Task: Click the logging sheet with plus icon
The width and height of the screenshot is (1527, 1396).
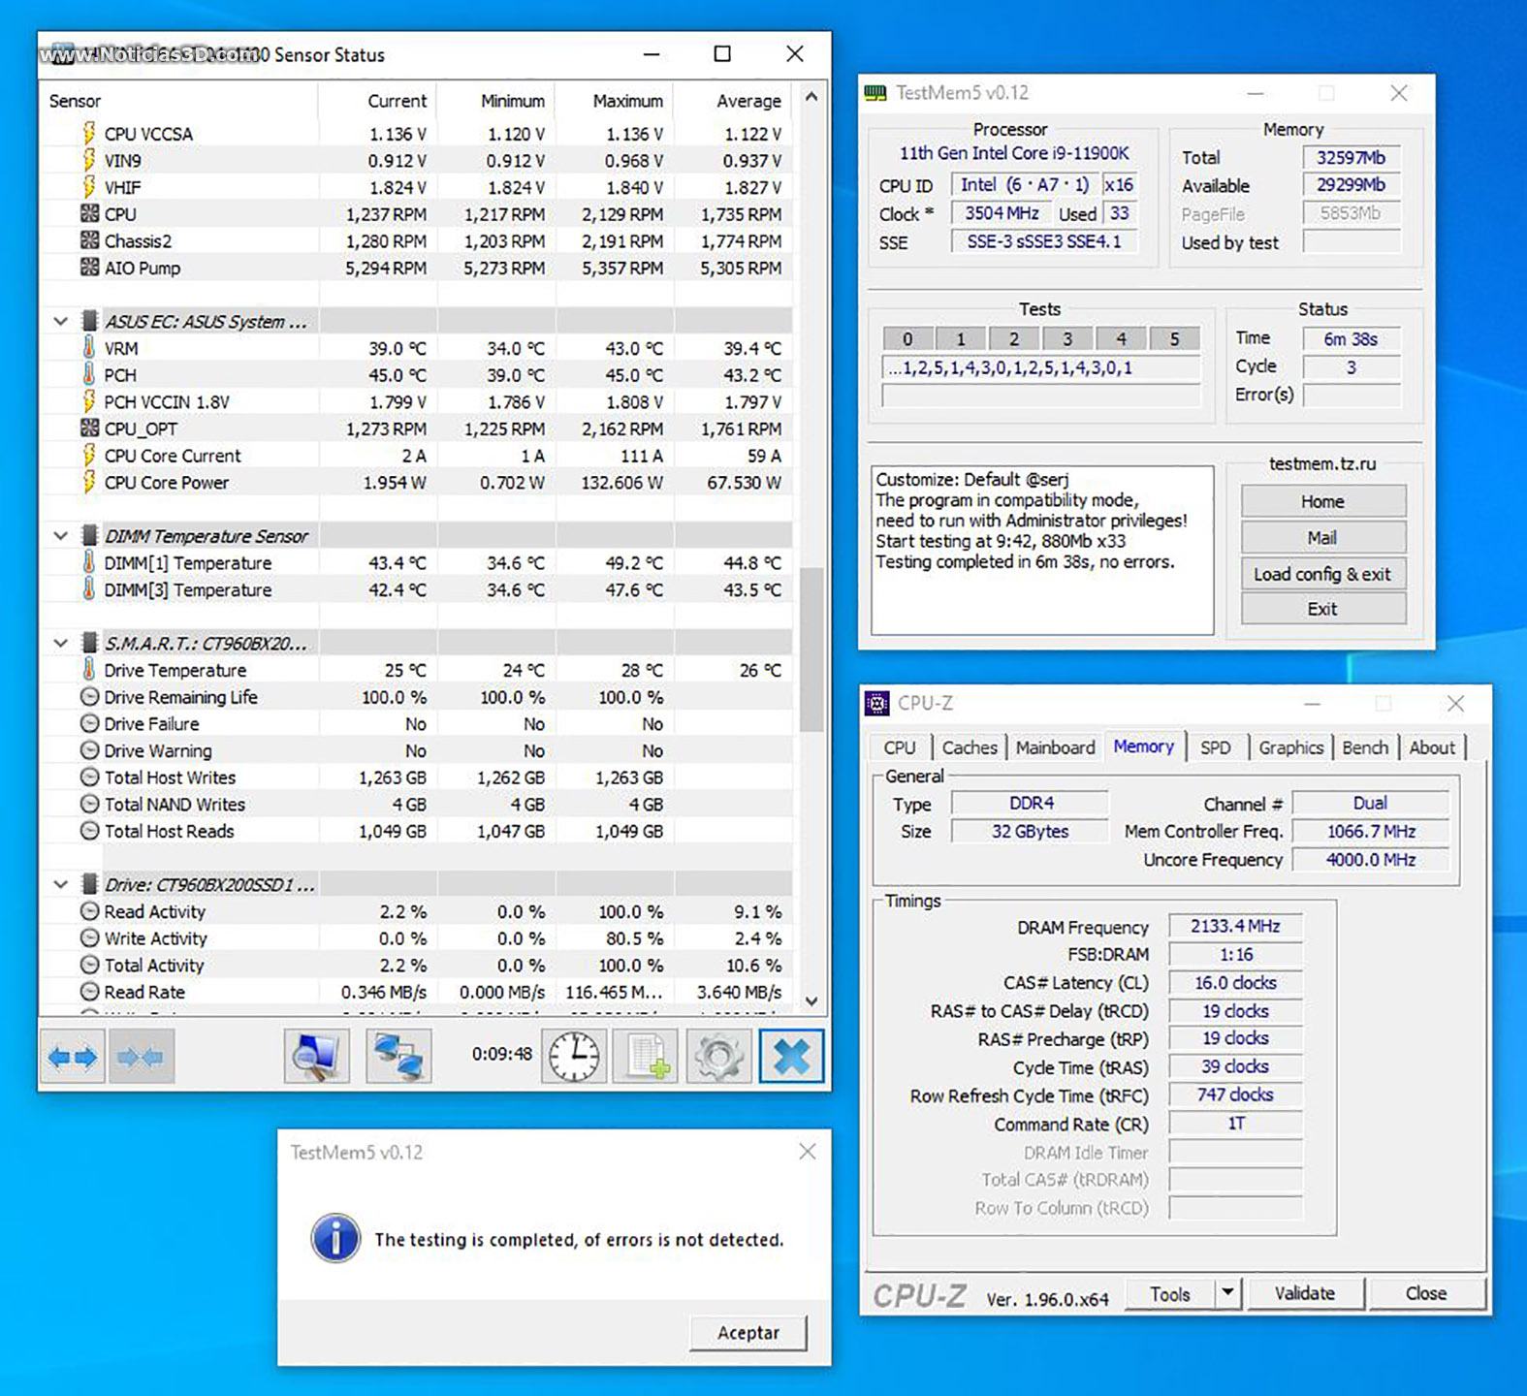Action: pos(646,1057)
